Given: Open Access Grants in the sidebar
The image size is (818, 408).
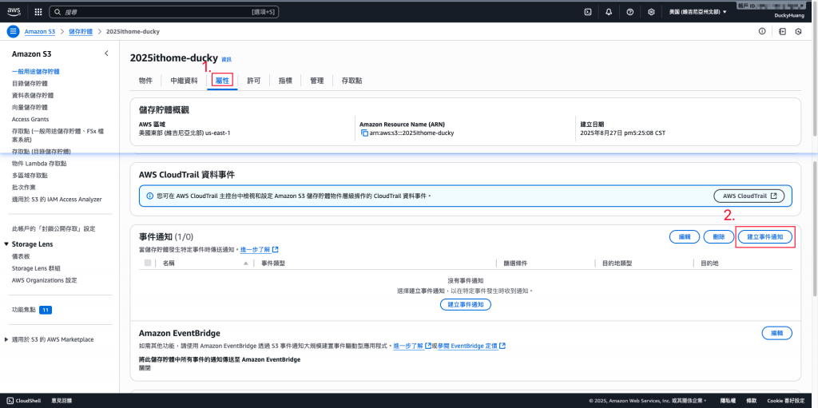Looking at the screenshot, I should coord(30,119).
